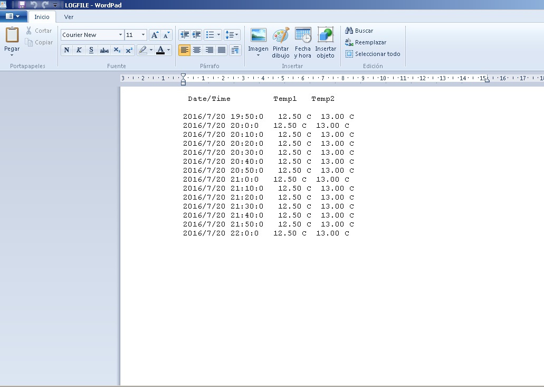Open the WordPad application menu
The width and height of the screenshot is (544, 387).
tap(14, 16)
